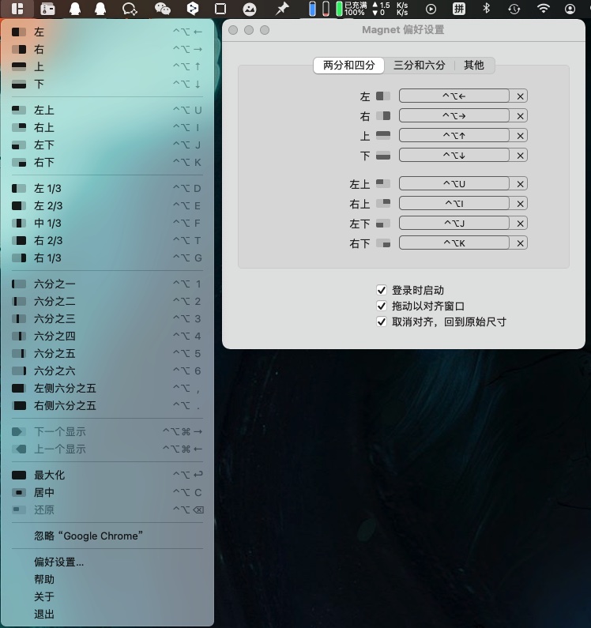
Task: Toggle the 拖动以对齐窗口 checkbox
Action: click(x=381, y=306)
